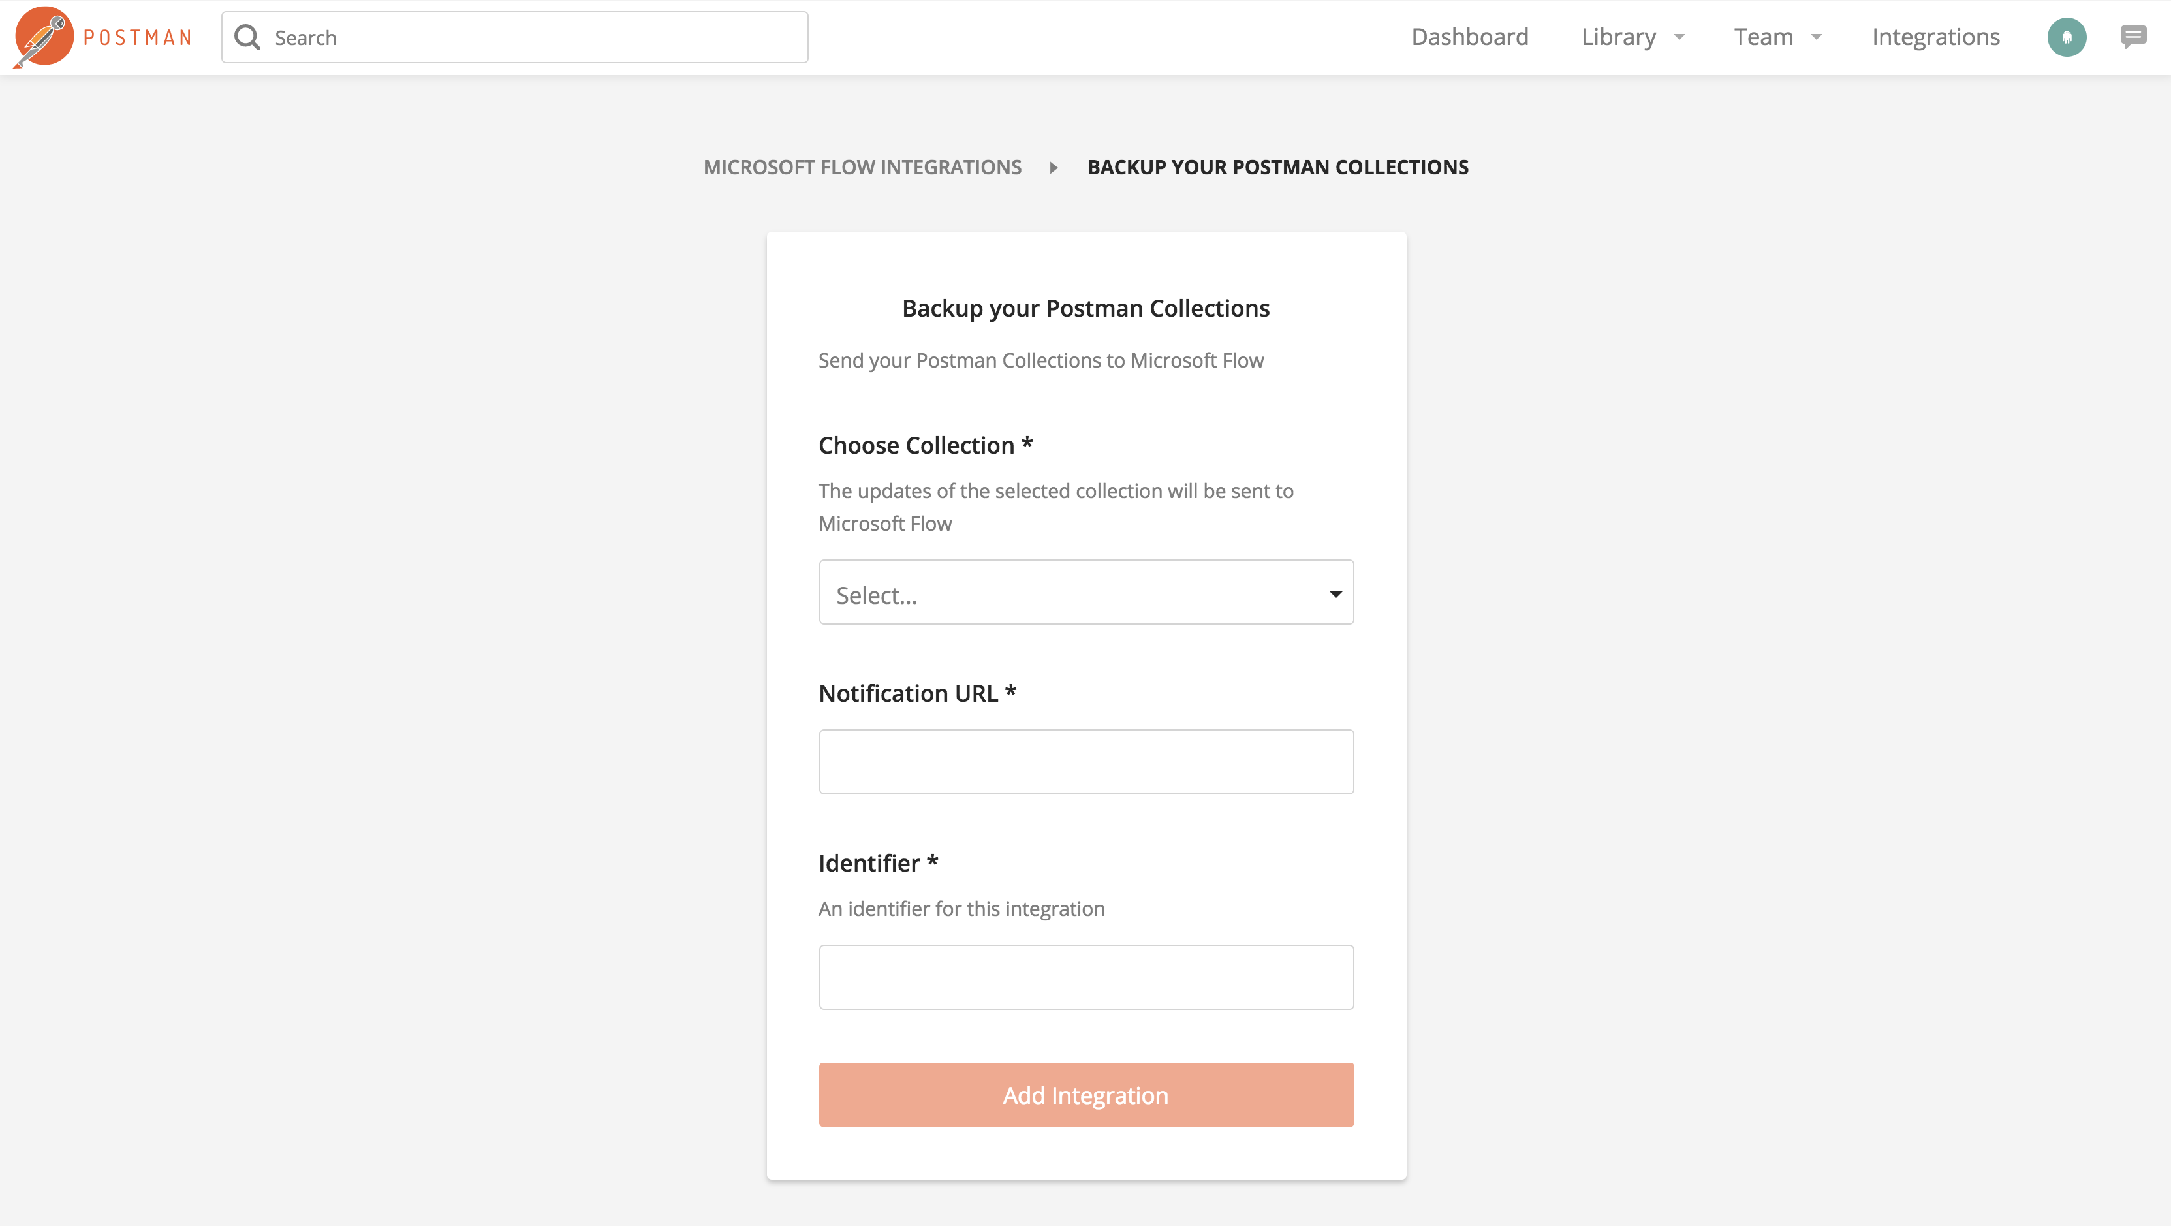Click the Choose Collection required asterisk label
Screen dimensions: 2171x1226
pyautogui.click(x=1027, y=444)
